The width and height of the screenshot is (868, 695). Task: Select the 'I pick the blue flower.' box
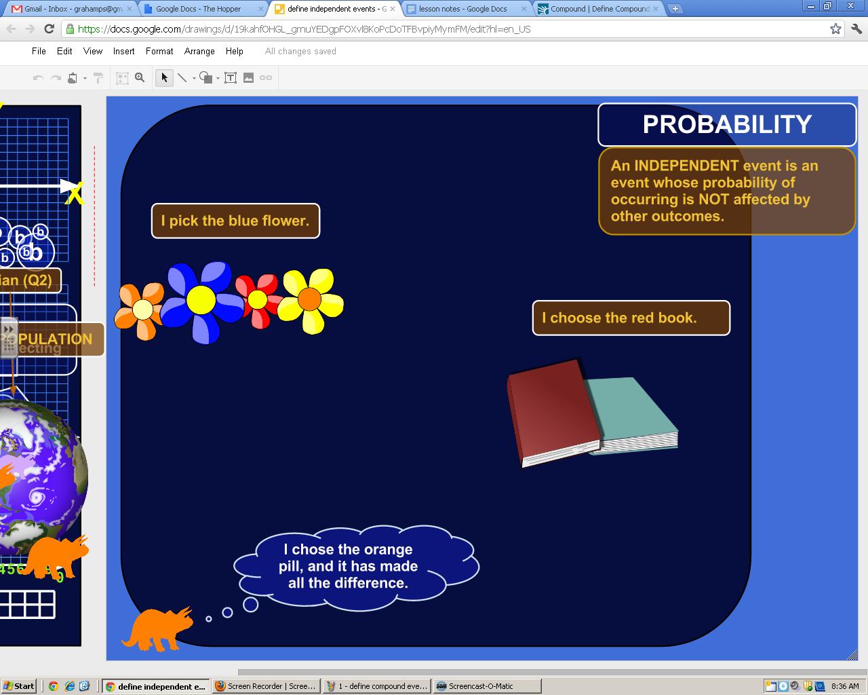[x=235, y=221]
